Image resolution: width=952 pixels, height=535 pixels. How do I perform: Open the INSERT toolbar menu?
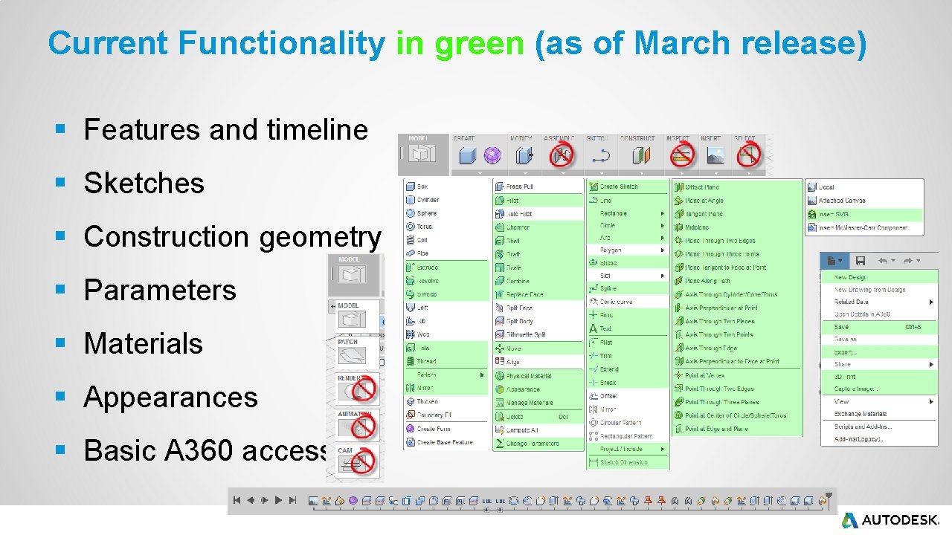(x=715, y=172)
